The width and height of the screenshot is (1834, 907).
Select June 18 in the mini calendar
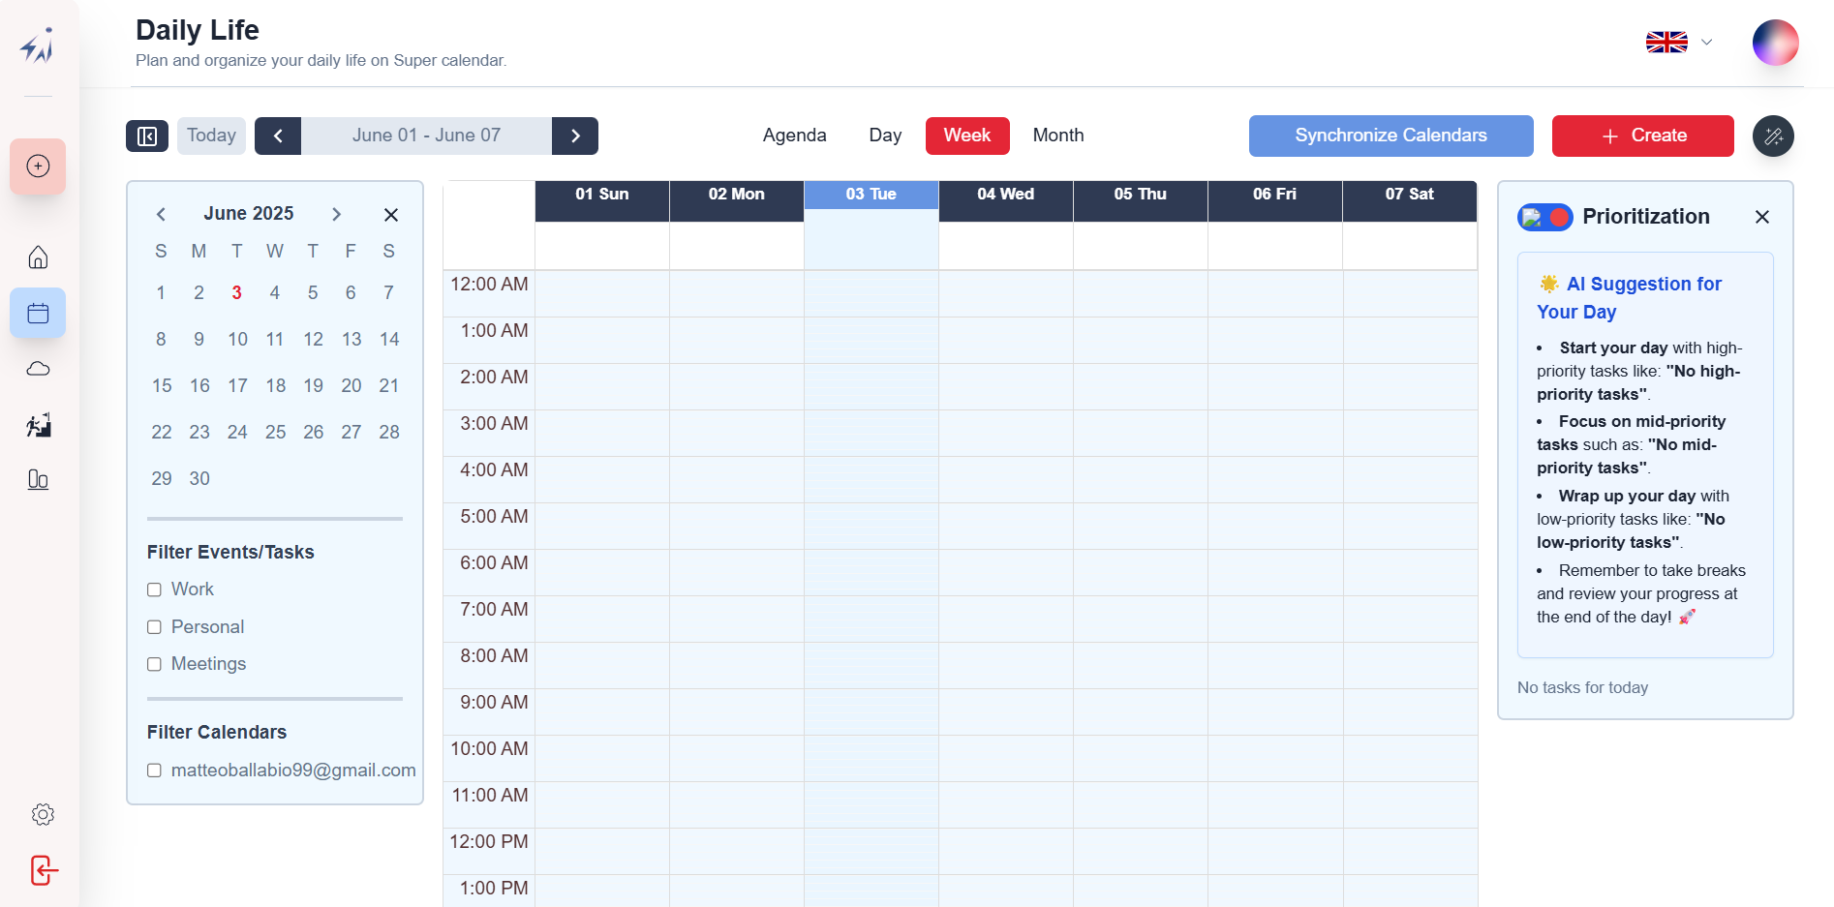pos(275,385)
